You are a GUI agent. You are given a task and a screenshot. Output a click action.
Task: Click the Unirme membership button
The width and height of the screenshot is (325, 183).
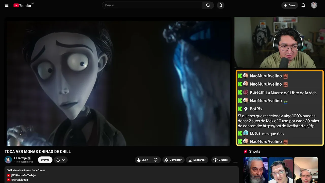click(45, 160)
